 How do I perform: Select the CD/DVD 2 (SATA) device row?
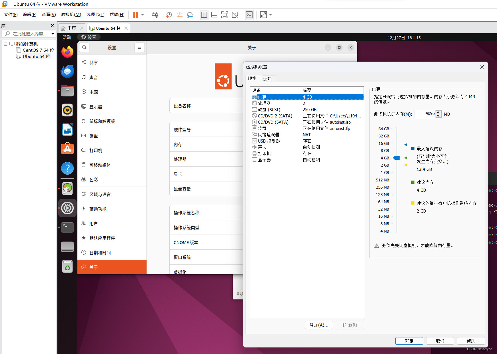click(x=307, y=116)
